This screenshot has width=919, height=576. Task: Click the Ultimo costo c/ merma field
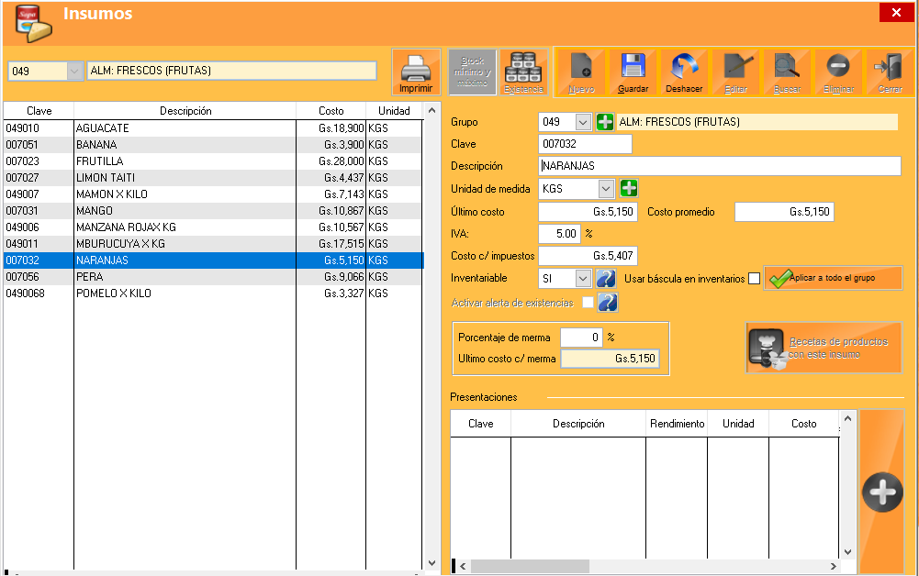pos(610,359)
